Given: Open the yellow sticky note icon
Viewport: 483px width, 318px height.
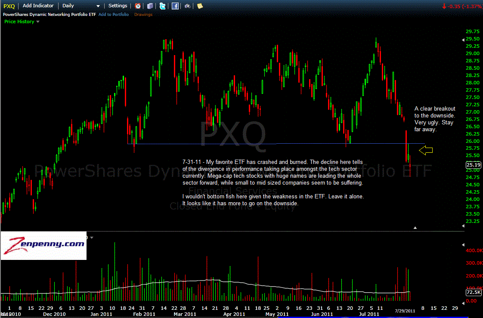Looking at the screenshot, I should (x=200, y=6).
